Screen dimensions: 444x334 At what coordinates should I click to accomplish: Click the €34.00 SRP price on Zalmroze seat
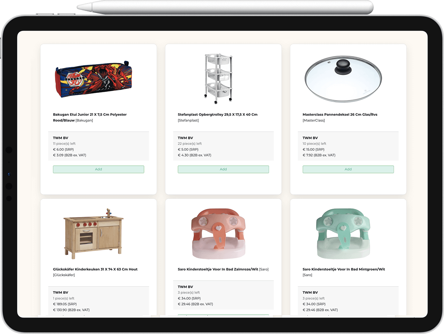click(189, 299)
